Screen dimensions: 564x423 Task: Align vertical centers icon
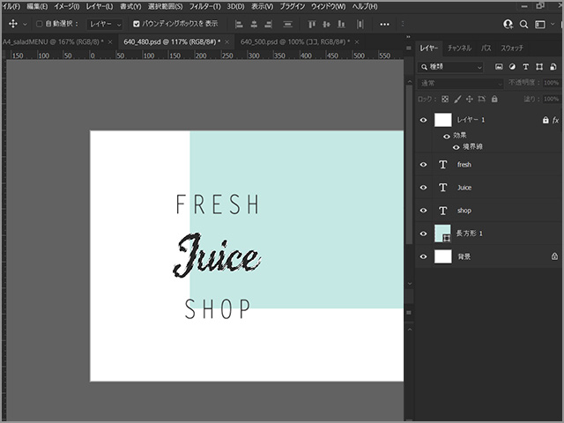[x=327, y=24]
